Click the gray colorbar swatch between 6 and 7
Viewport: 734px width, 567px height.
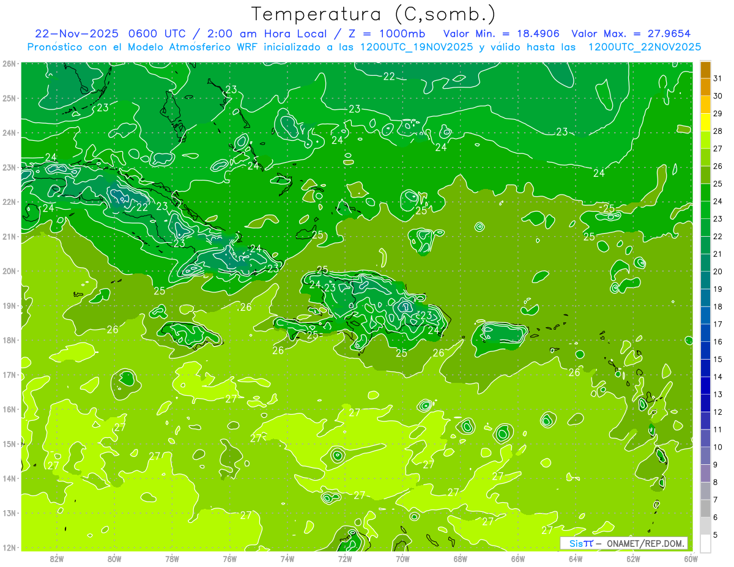coord(705,508)
